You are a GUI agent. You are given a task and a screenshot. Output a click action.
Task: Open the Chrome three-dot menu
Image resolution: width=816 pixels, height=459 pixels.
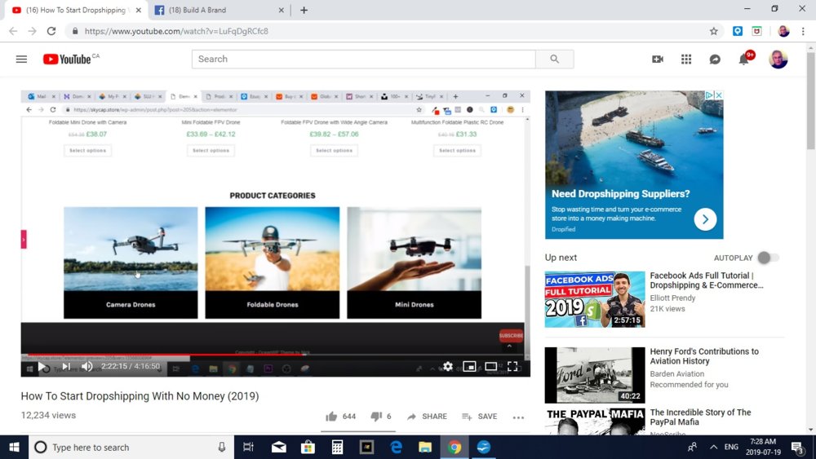[803, 31]
